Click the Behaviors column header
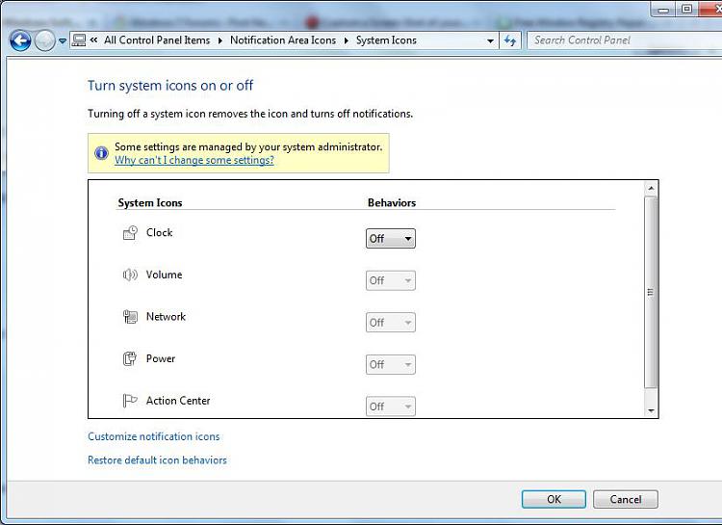722x525 pixels. pyautogui.click(x=392, y=203)
